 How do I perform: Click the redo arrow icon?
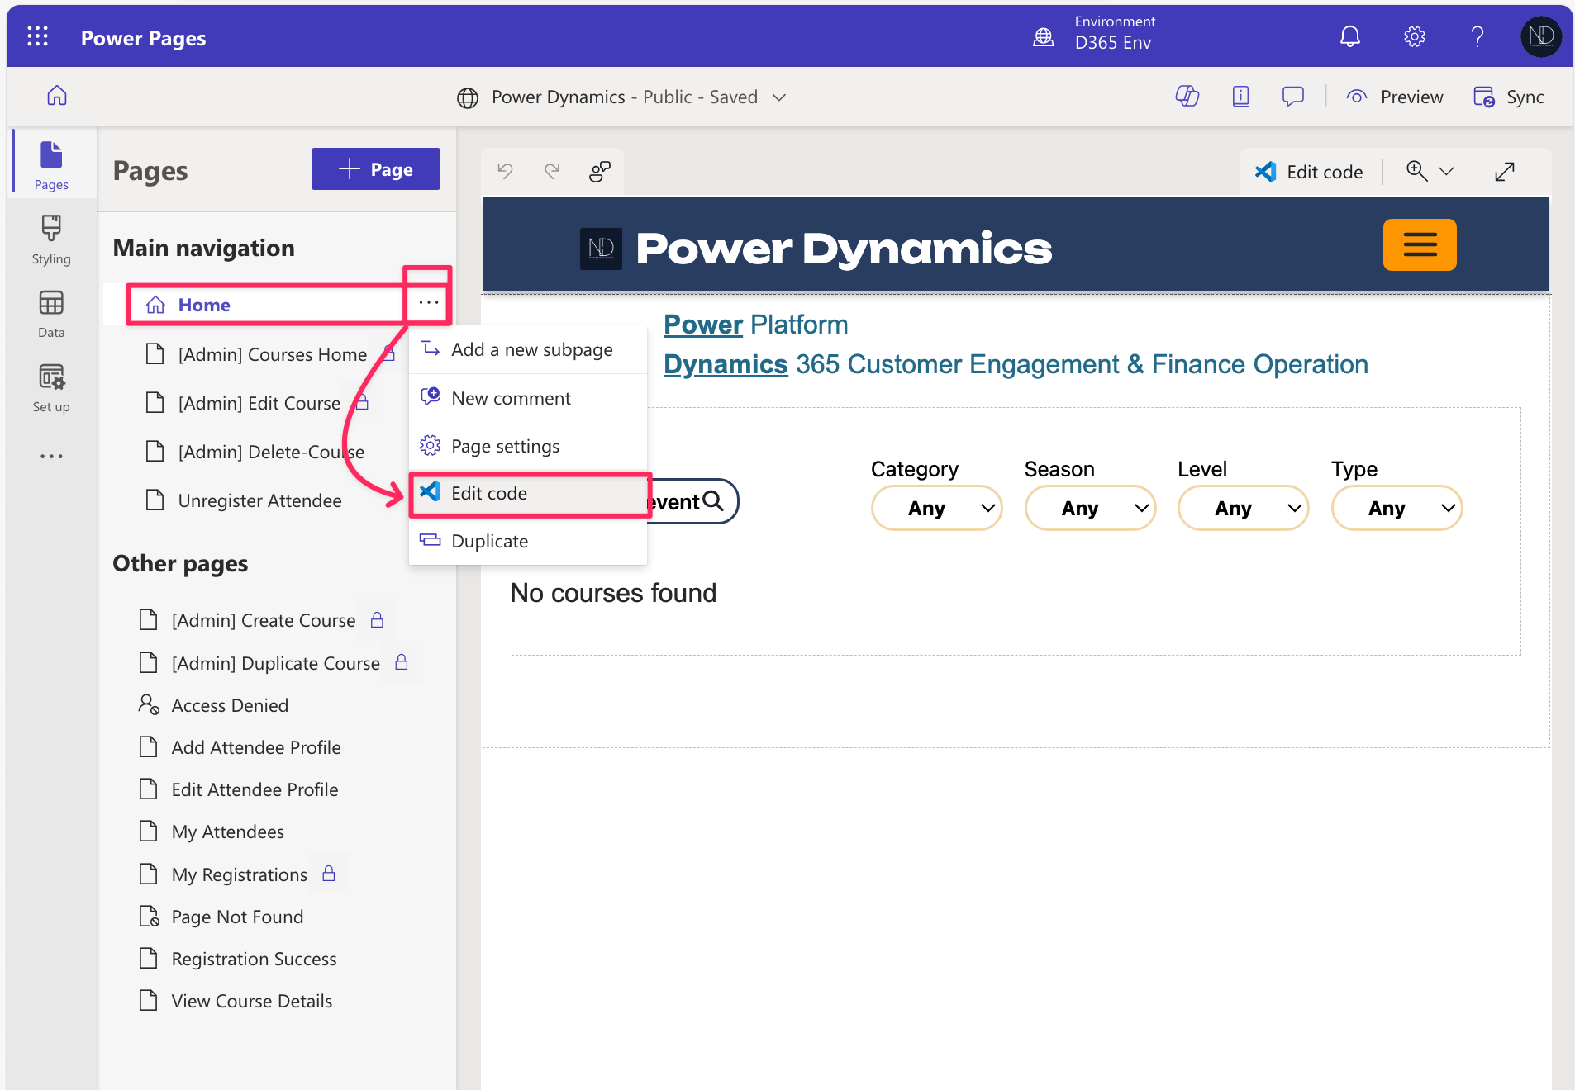(x=552, y=171)
